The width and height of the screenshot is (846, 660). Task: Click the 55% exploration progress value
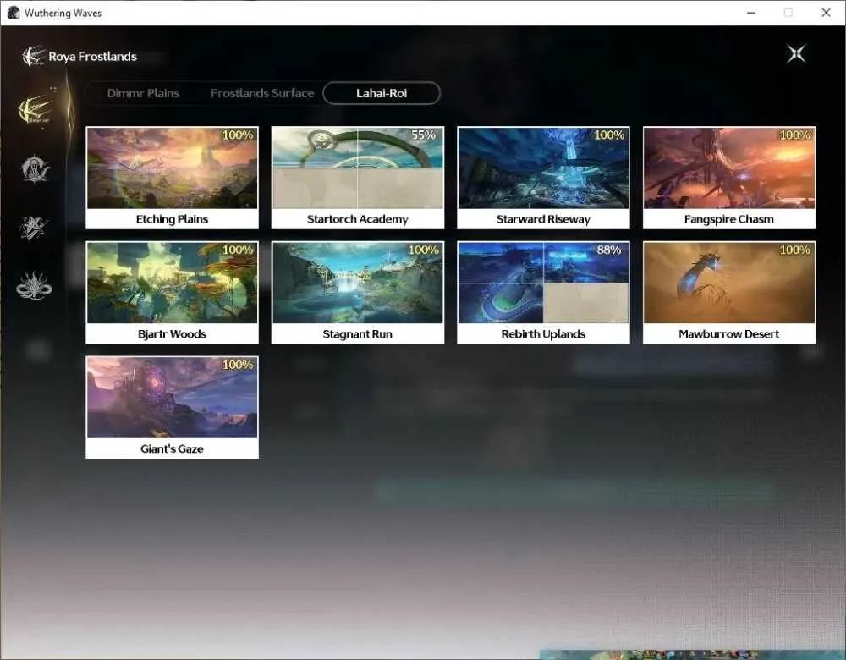pos(424,135)
